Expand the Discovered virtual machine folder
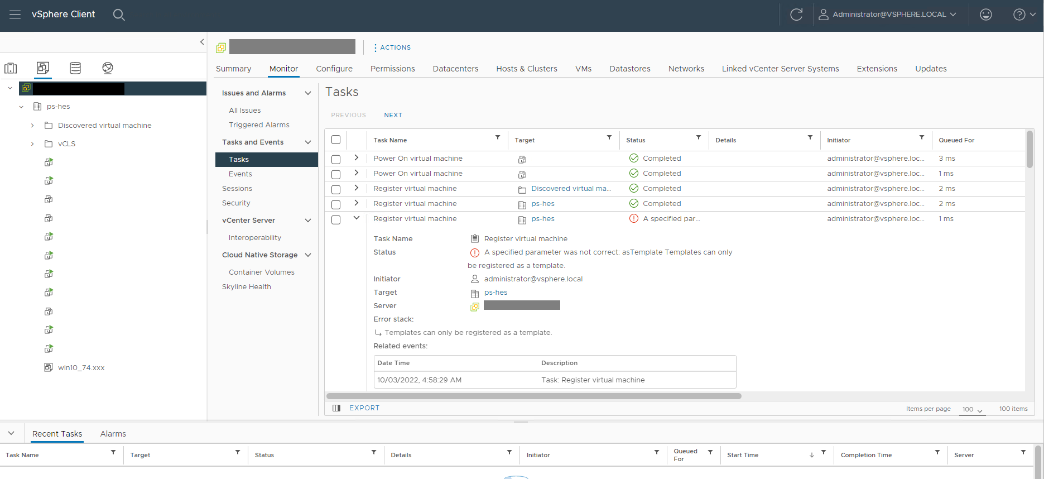 (x=32, y=126)
